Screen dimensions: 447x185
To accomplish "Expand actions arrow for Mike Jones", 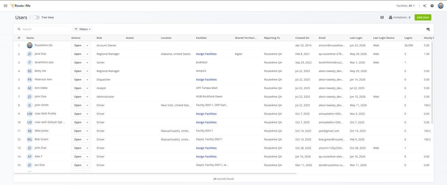I will click(87, 131).
